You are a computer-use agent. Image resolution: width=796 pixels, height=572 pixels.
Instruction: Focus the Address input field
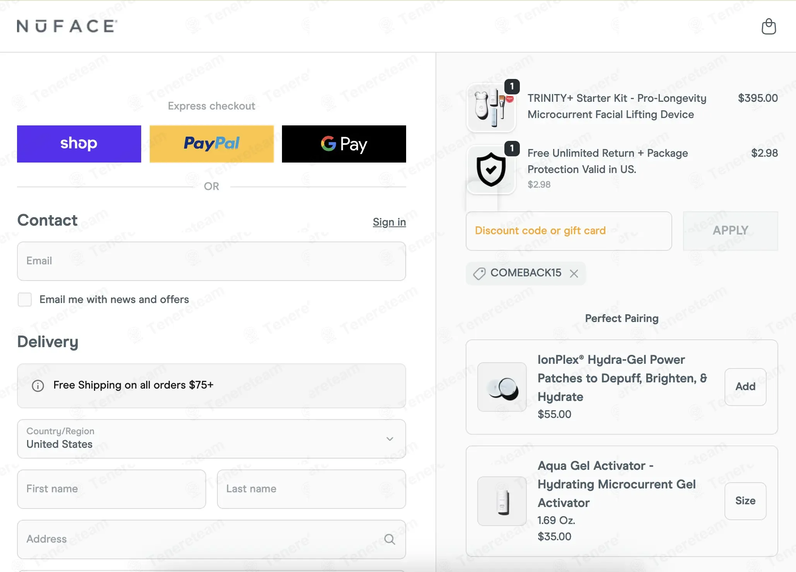(212, 539)
